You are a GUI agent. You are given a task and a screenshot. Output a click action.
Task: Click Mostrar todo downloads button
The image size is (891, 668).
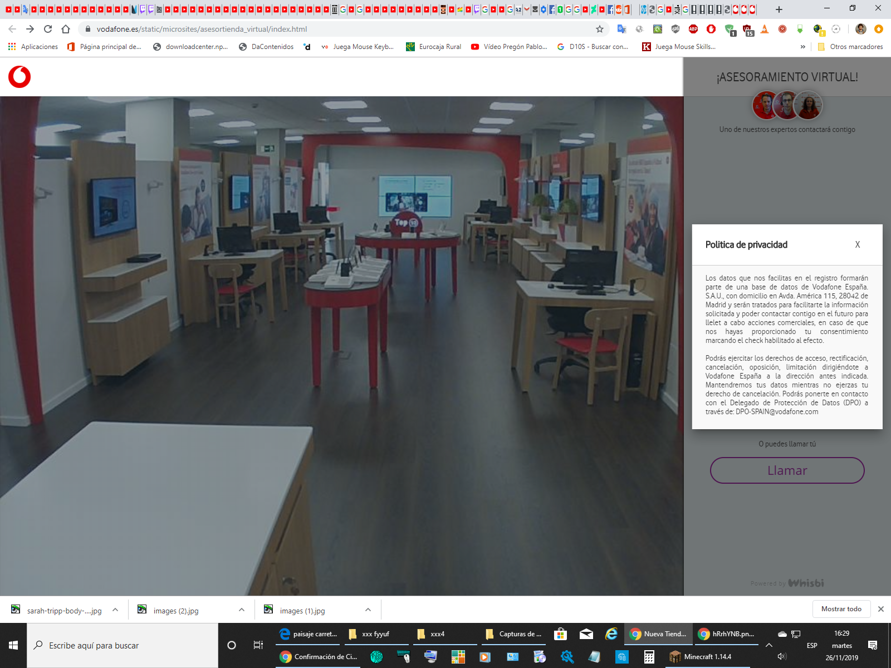841,609
